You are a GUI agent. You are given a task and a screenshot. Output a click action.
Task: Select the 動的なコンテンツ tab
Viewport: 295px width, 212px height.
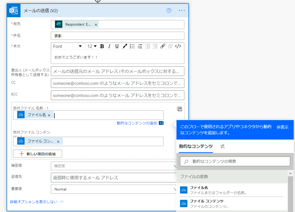(x=196, y=146)
